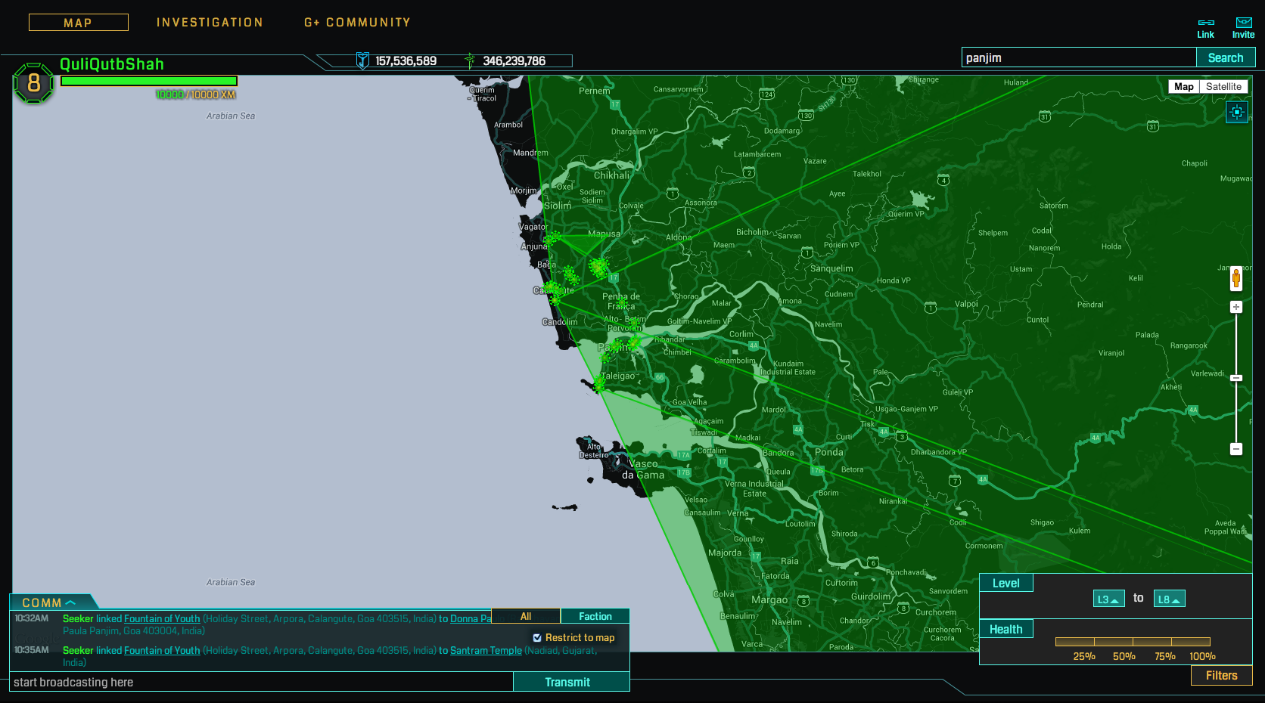The image size is (1265, 703).
Task: Open the maximum level L8 dropdown
Action: pos(1169,599)
